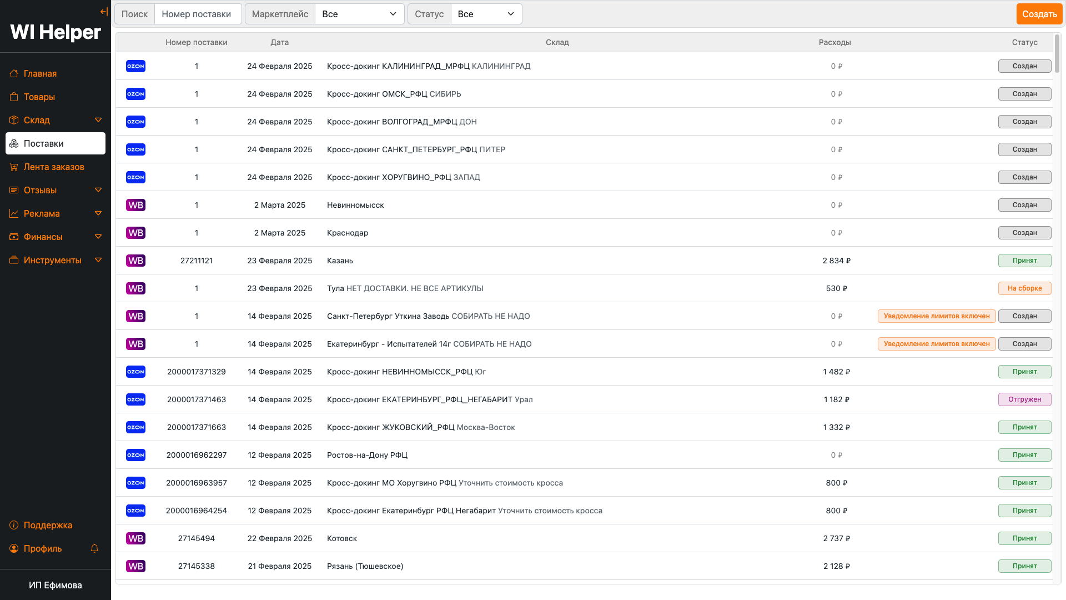The width and height of the screenshot is (1066, 600).
Task: Click the Главная home icon
Action: [14, 73]
